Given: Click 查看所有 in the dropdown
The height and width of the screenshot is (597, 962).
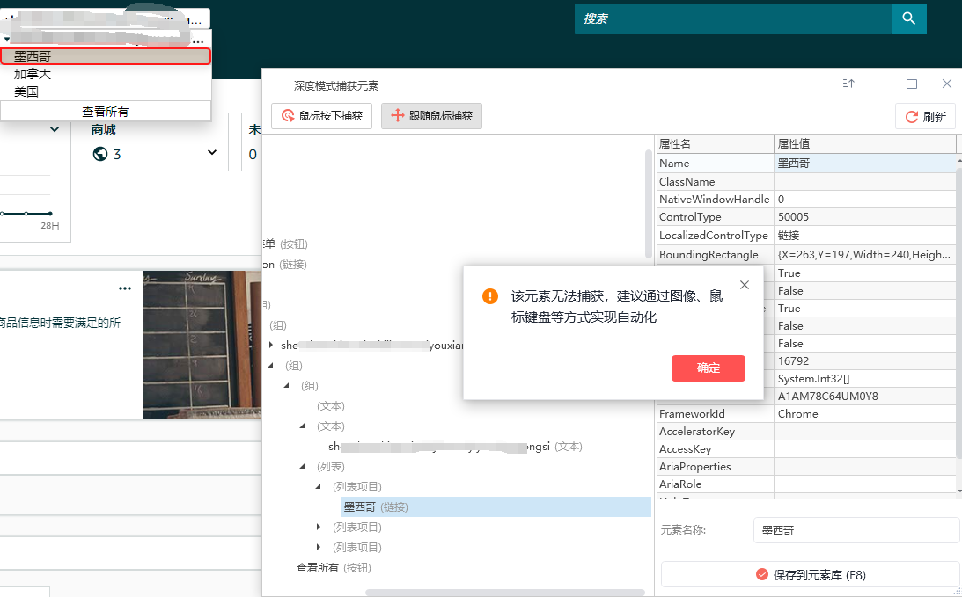Looking at the screenshot, I should click(x=106, y=112).
